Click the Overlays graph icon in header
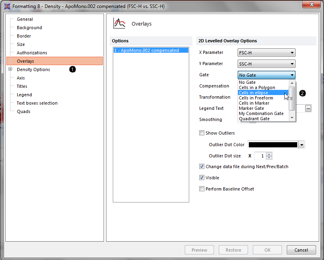324x260 pixels. (119, 23)
